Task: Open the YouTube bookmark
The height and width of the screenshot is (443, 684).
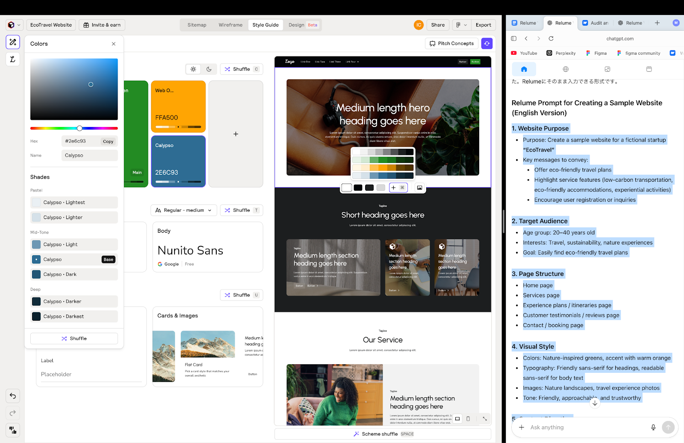Action: 524,53
